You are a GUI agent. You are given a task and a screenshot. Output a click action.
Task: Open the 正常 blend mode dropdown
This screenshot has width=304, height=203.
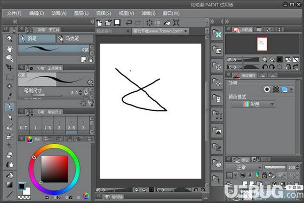(x=244, y=167)
